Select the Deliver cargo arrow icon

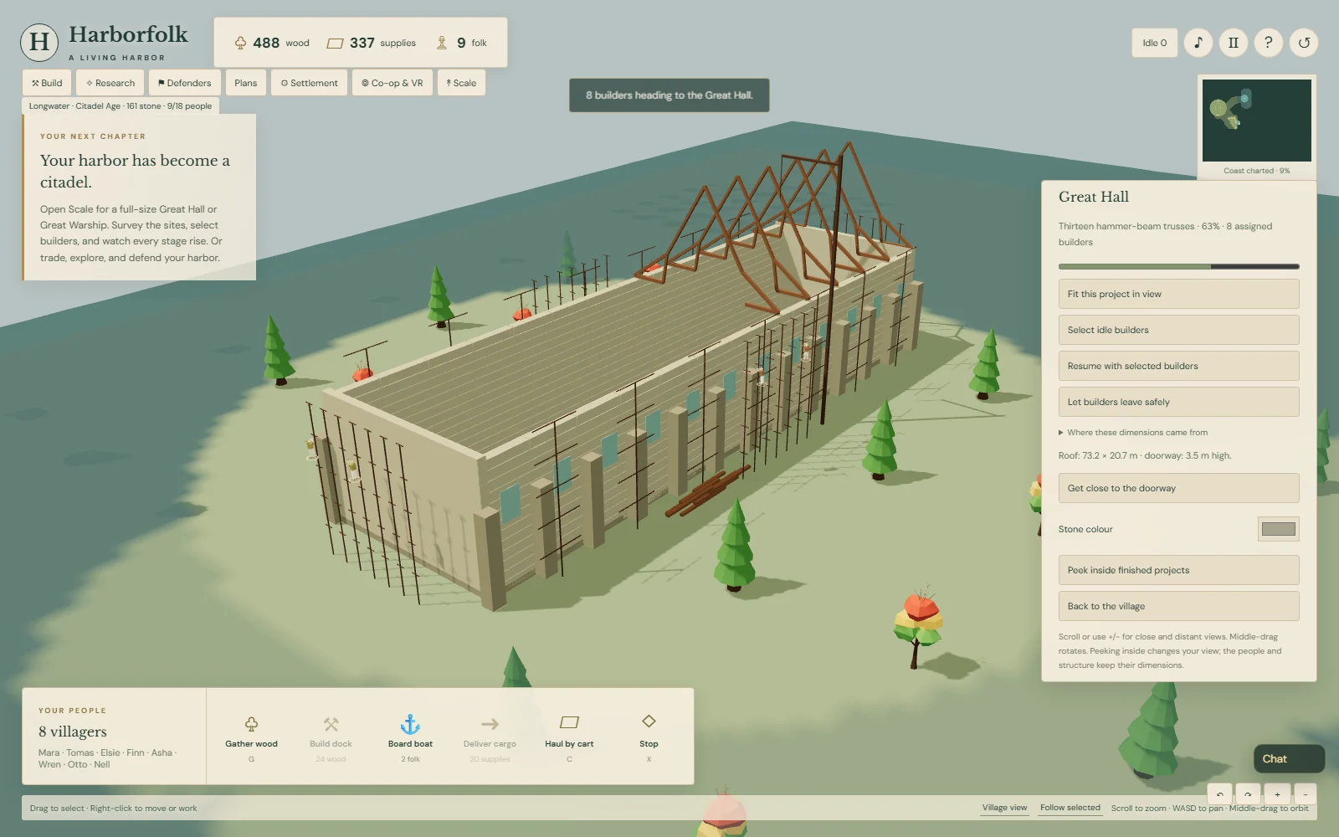click(490, 724)
